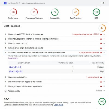
Task: Click warning triangle on document.write() row
Action: [101, 43]
